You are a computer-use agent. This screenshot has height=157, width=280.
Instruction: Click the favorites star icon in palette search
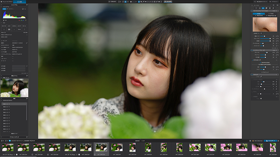point(273,5)
